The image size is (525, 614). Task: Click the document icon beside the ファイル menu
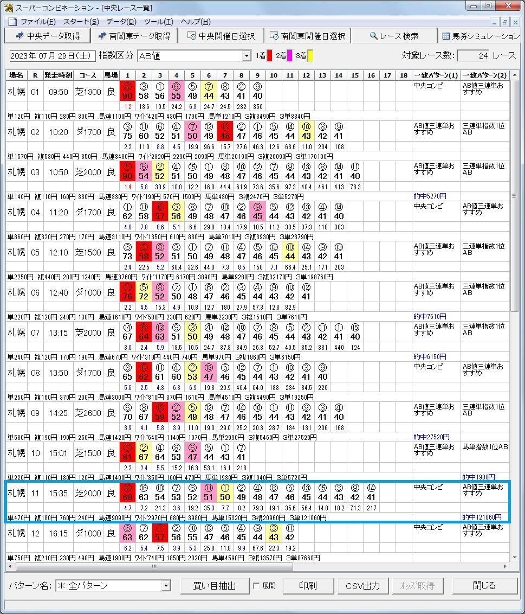pyautogui.click(x=12, y=22)
